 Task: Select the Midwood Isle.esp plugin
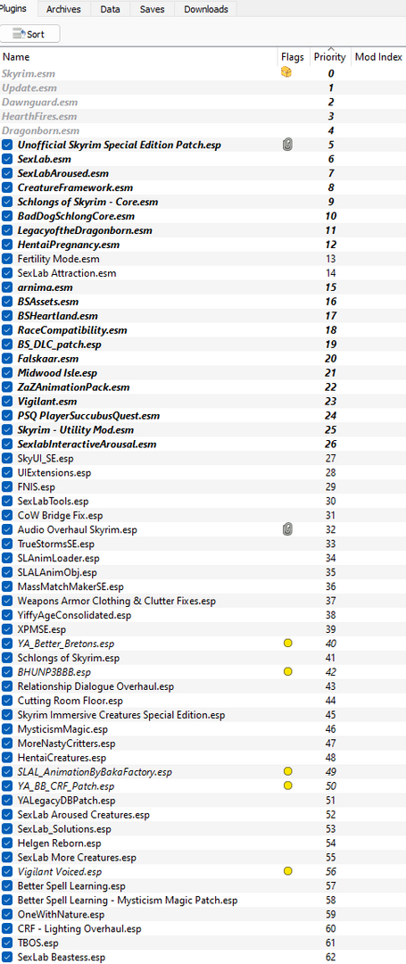pos(203,372)
